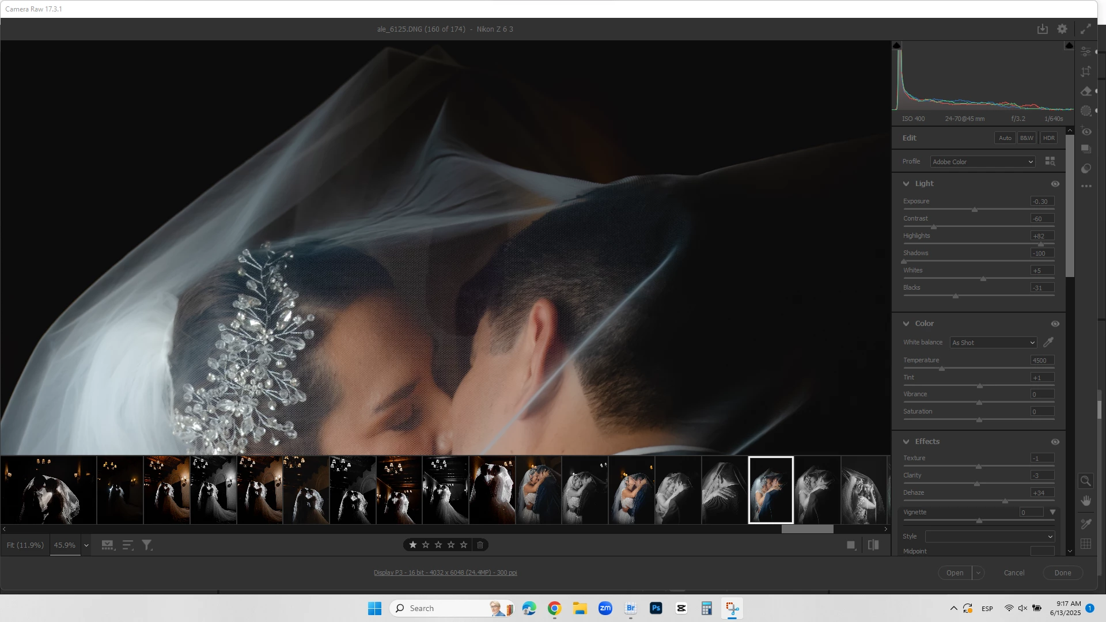This screenshot has height=622, width=1106.
Task: Open the White balance As Shot dropdown
Action: [993, 343]
